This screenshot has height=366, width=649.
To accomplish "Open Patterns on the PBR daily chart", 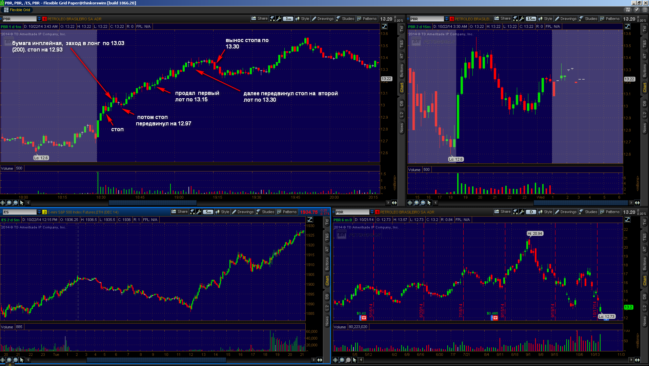I will click(x=610, y=212).
